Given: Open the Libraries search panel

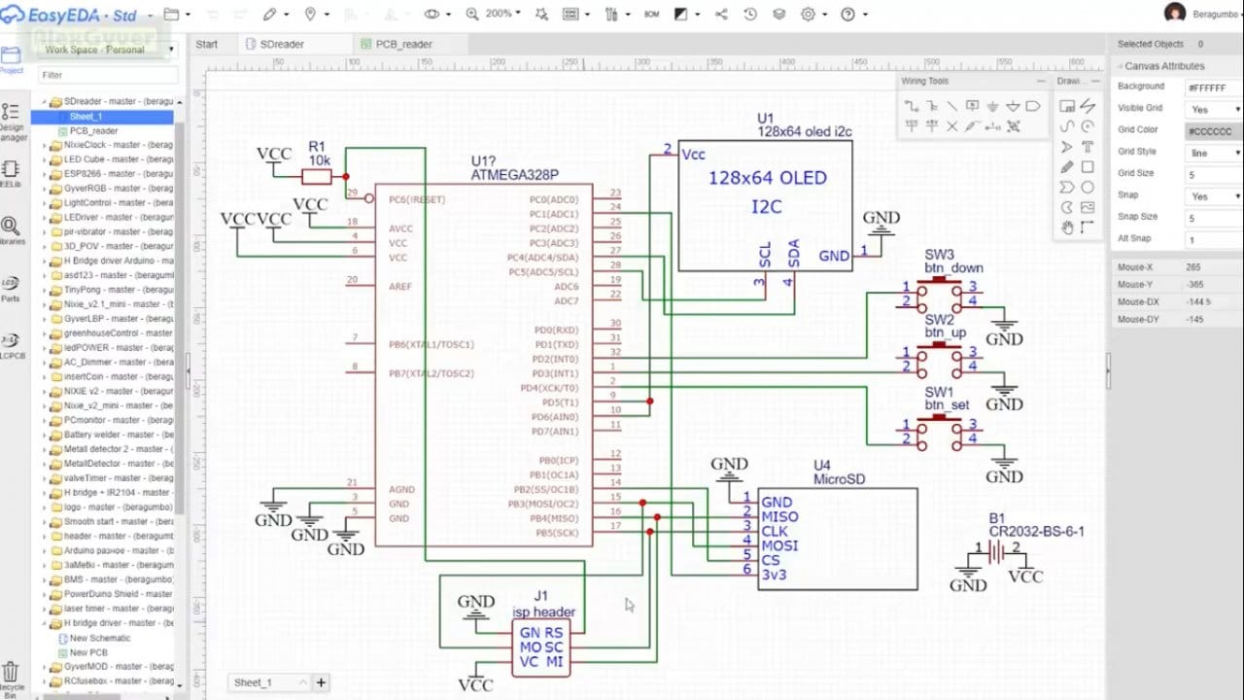Looking at the screenshot, I should point(11,231).
